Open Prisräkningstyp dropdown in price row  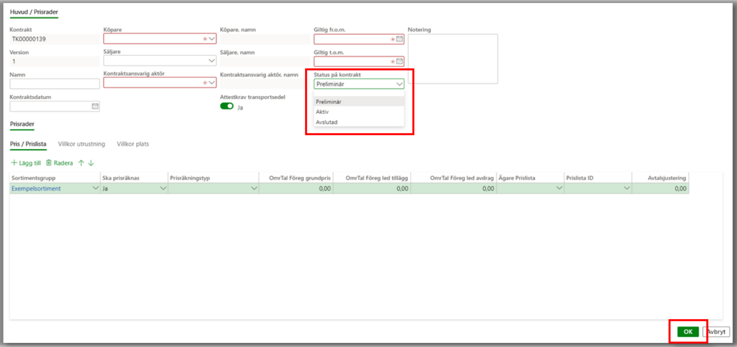[254, 189]
